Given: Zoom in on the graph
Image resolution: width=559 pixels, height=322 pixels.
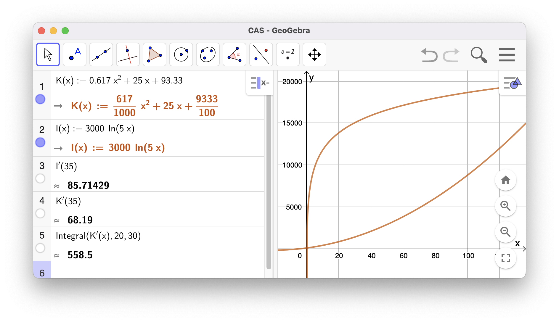Looking at the screenshot, I should (506, 206).
